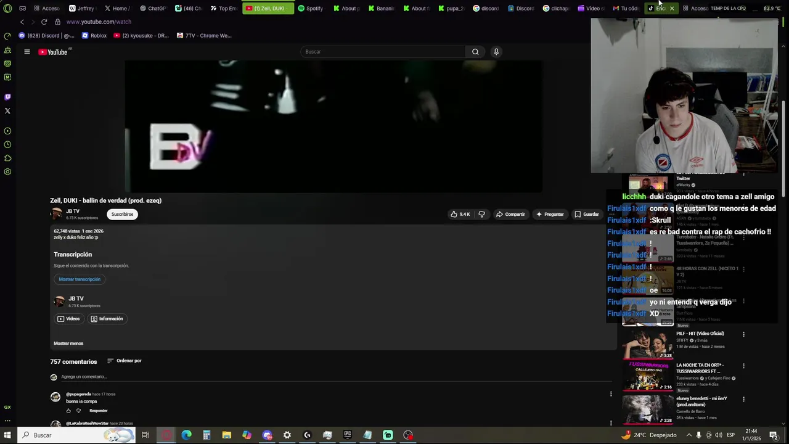The image size is (789, 444).
Task: Open File Explorer from the taskbar
Action: tap(226, 435)
